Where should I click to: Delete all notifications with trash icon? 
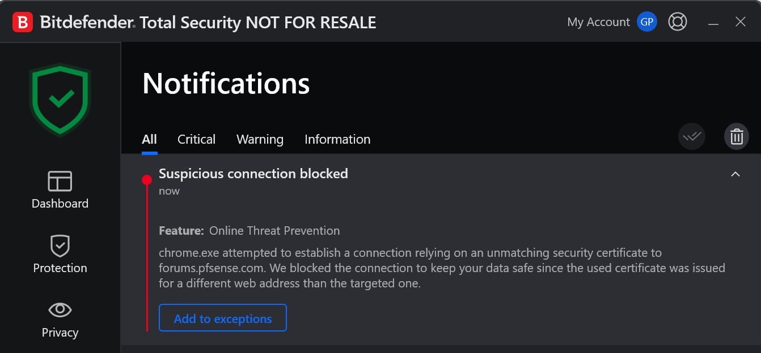[736, 136]
